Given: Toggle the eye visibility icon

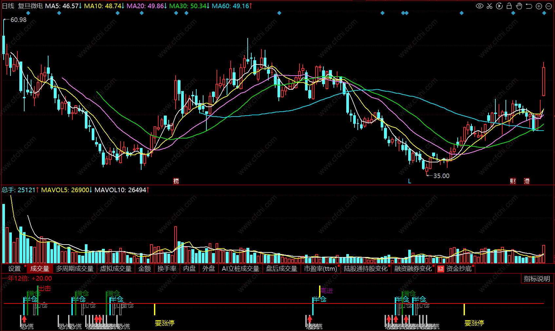Looking at the screenshot, I should pos(480,6).
